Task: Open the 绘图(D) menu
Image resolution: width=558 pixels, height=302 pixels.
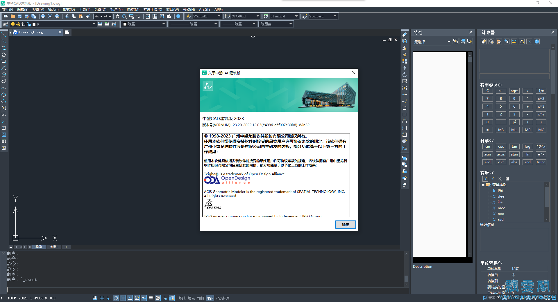Action: 100,10
